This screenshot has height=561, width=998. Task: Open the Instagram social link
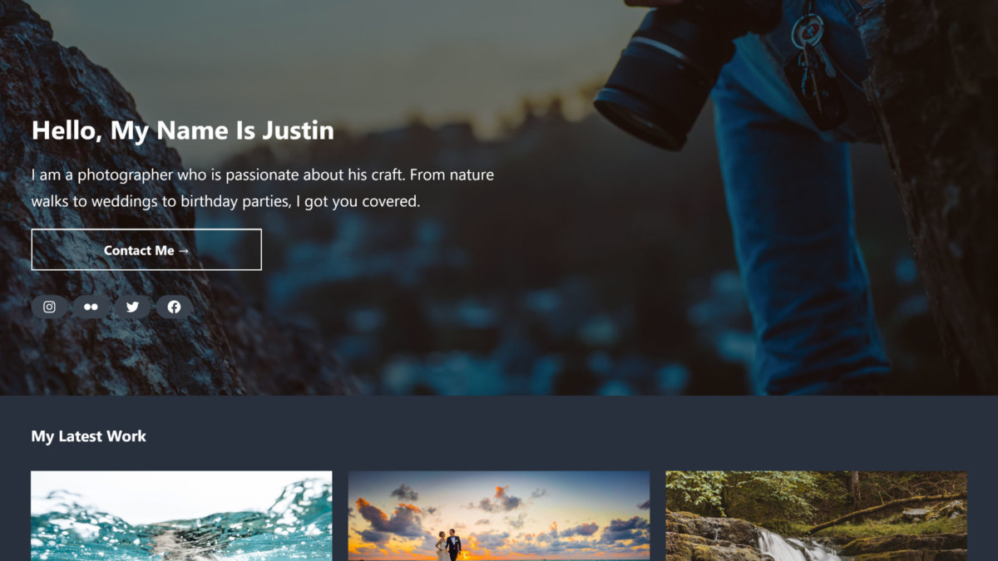pyautogui.click(x=50, y=307)
